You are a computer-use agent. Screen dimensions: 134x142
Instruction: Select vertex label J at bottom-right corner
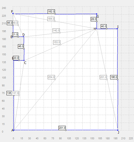pyautogui.click(x=118, y=132)
